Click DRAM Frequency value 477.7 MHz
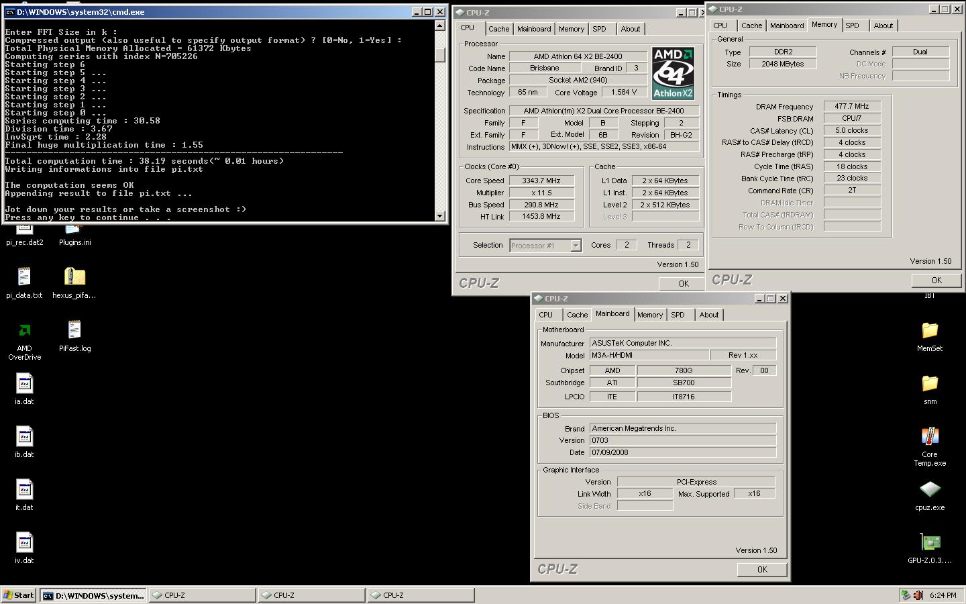Screen dimensions: 966x604 click(852, 106)
